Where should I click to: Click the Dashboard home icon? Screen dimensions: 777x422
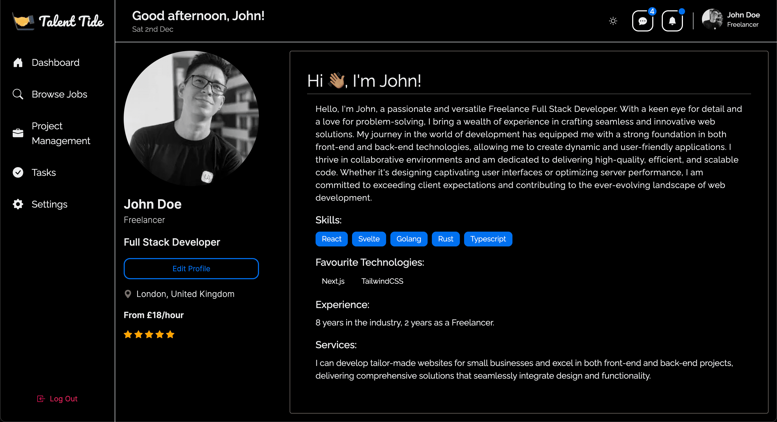pyautogui.click(x=18, y=62)
